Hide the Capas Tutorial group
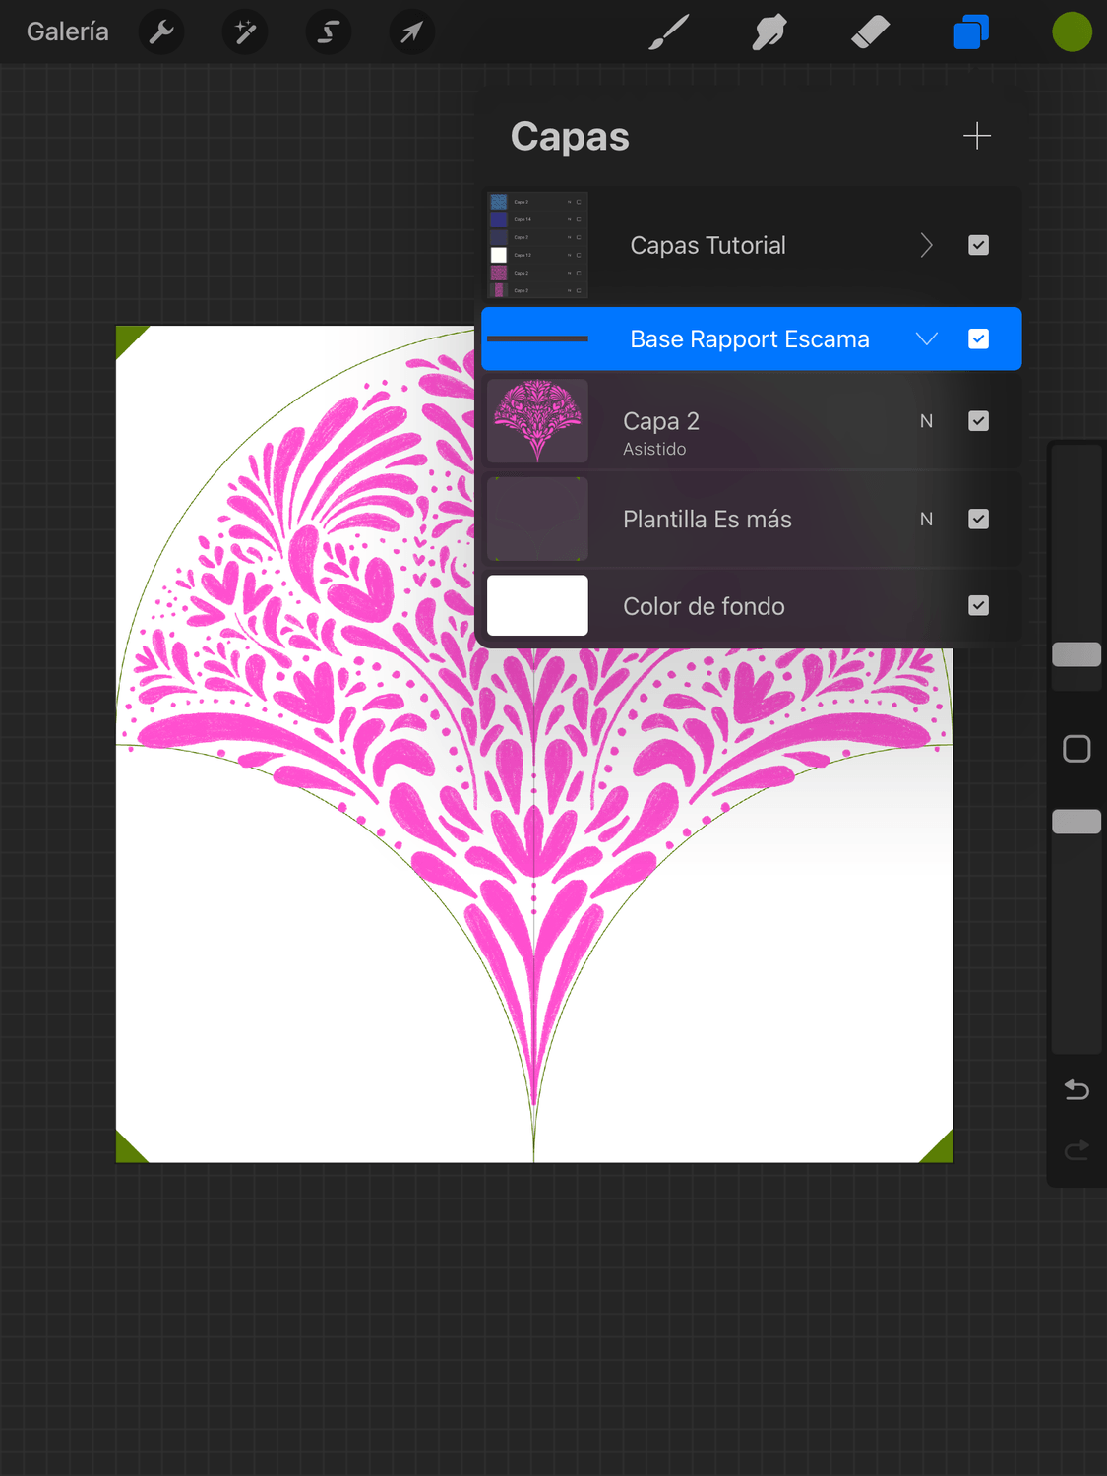The height and width of the screenshot is (1476, 1107). click(978, 245)
